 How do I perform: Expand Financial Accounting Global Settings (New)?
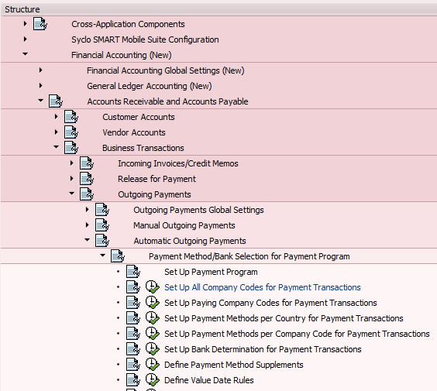41,70
